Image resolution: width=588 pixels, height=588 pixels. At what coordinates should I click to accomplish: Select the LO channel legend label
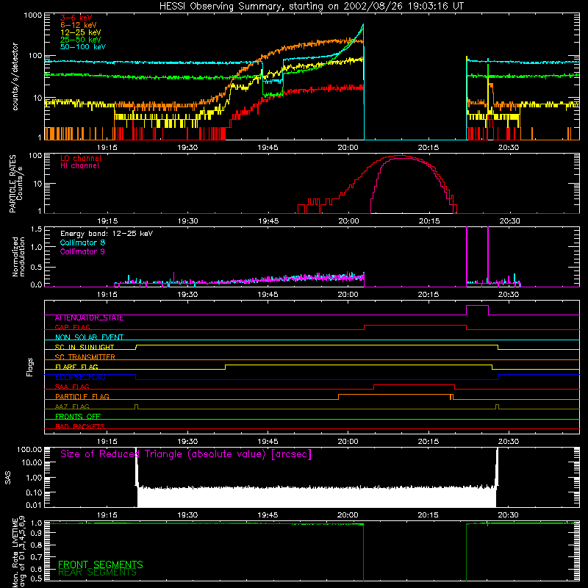81,158
